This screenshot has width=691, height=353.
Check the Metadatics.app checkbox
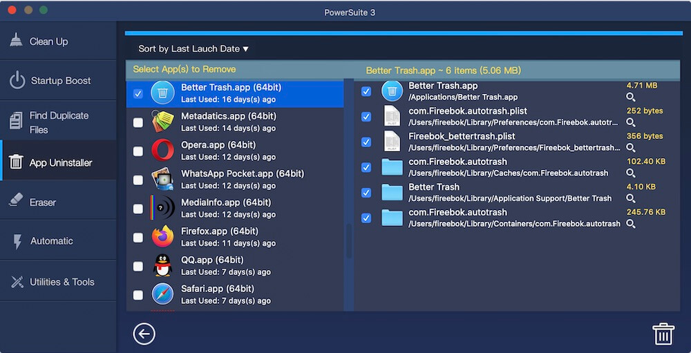tap(138, 122)
